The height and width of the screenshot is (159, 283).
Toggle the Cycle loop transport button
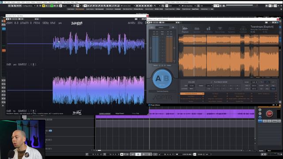tap(133, 155)
